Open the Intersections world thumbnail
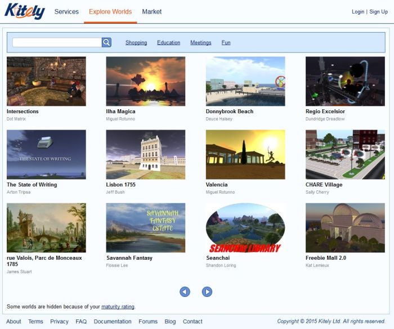The height and width of the screenshot is (329, 394). (x=46, y=81)
